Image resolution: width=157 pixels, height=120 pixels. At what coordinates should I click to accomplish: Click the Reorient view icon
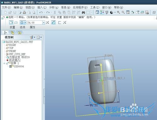[x=133, y=12]
